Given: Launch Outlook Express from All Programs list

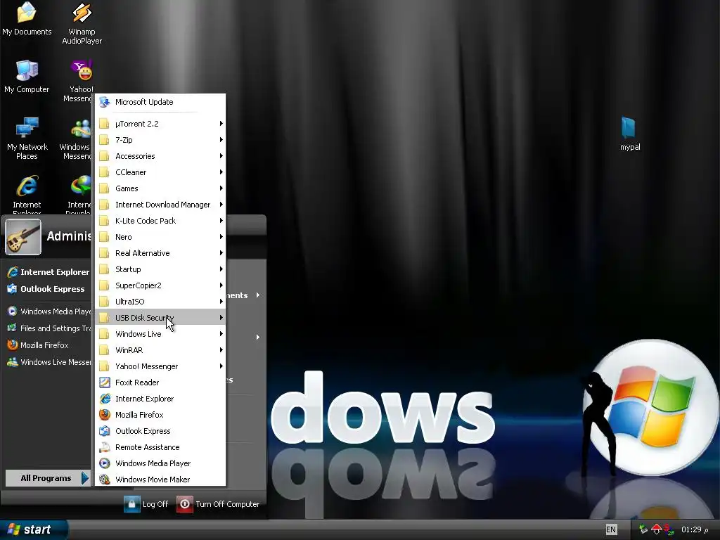Looking at the screenshot, I should (x=160, y=431).
